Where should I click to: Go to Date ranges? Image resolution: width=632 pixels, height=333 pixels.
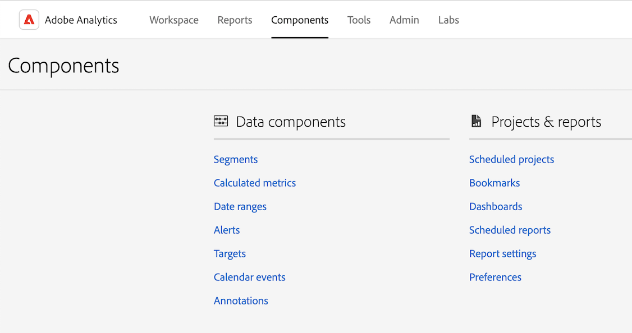(240, 207)
